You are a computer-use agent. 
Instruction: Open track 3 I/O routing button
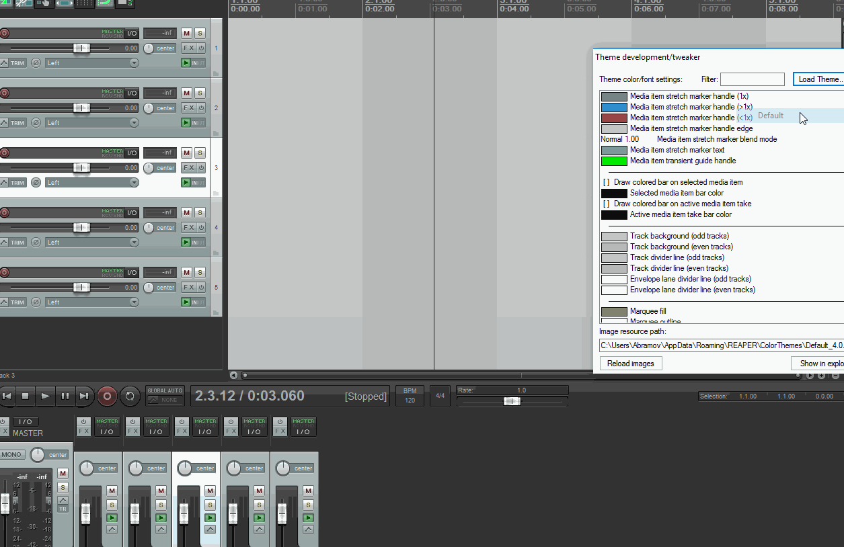pyautogui.click(x=132, y=153)
